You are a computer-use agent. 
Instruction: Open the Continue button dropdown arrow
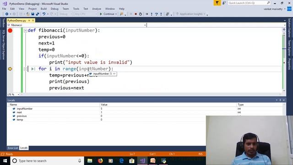point(116,14)
